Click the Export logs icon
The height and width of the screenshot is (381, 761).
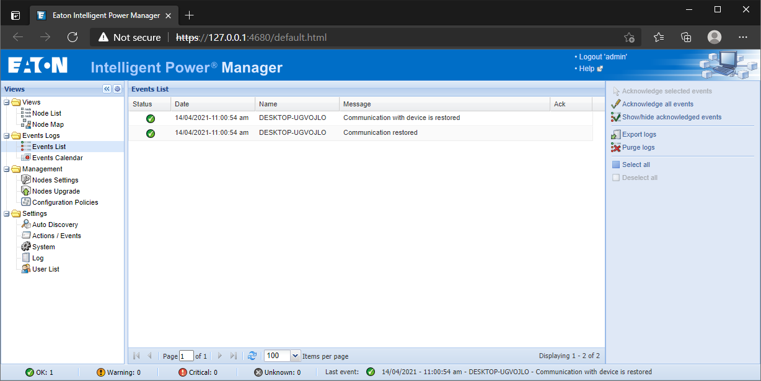click(x=616, y=134)
